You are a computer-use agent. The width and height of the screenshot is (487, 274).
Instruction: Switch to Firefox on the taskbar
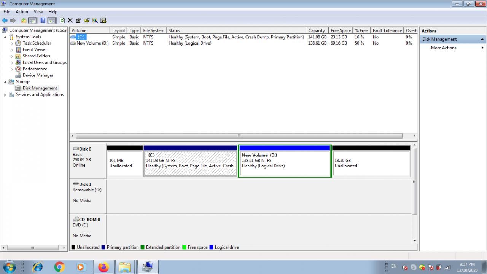point(103,267)
